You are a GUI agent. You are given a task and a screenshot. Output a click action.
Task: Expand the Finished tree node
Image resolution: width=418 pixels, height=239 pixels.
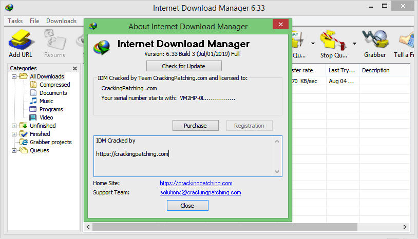[14, 134]
